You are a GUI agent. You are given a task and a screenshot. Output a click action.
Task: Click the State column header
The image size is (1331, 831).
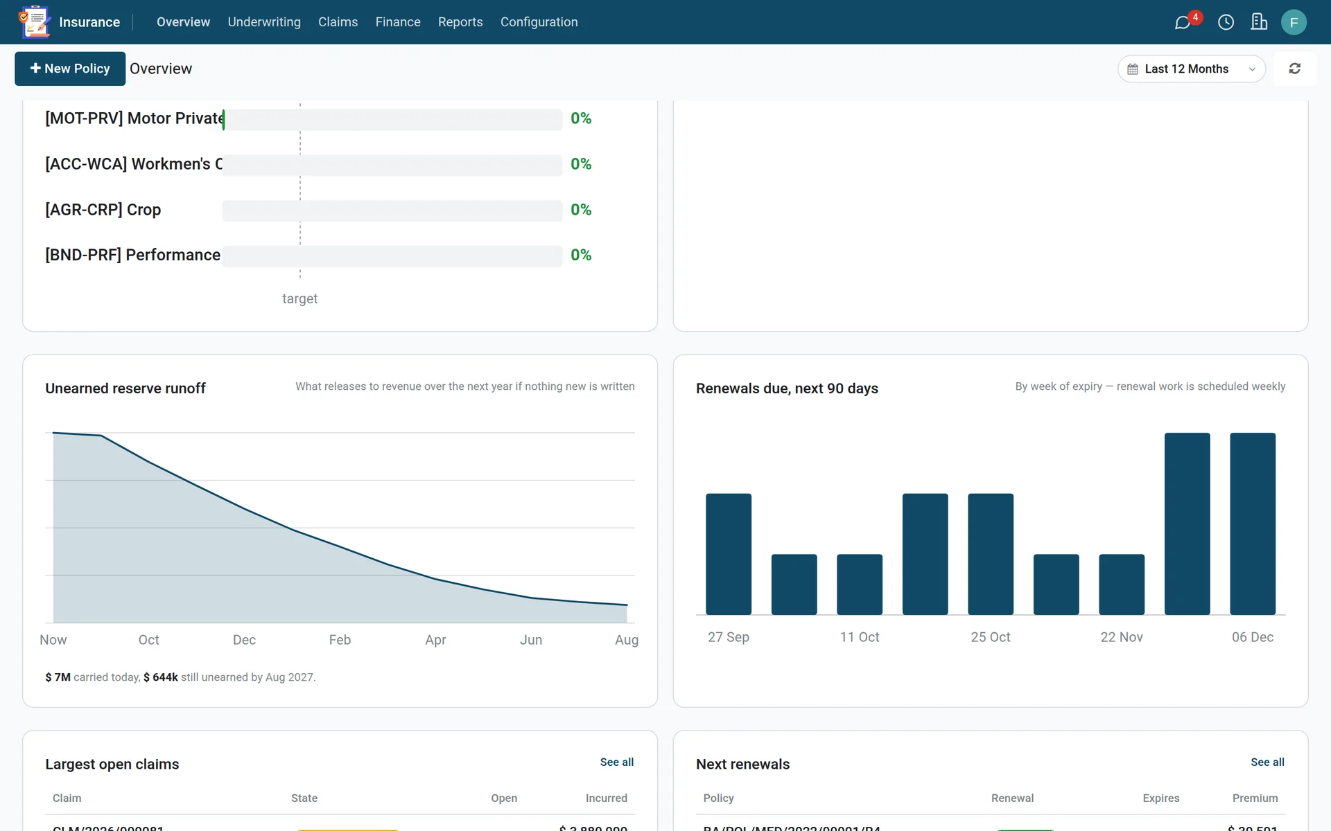pos(304,798)
